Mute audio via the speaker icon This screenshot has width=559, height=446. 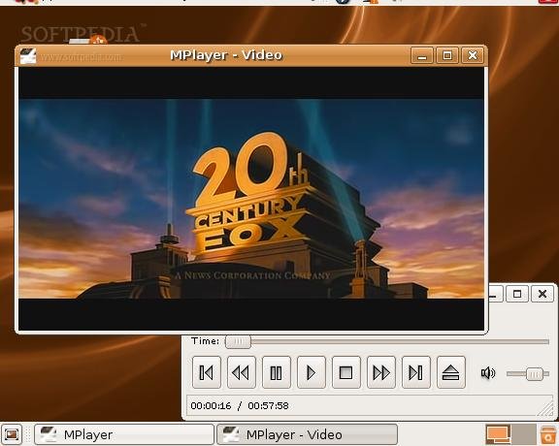click(488, 373)
